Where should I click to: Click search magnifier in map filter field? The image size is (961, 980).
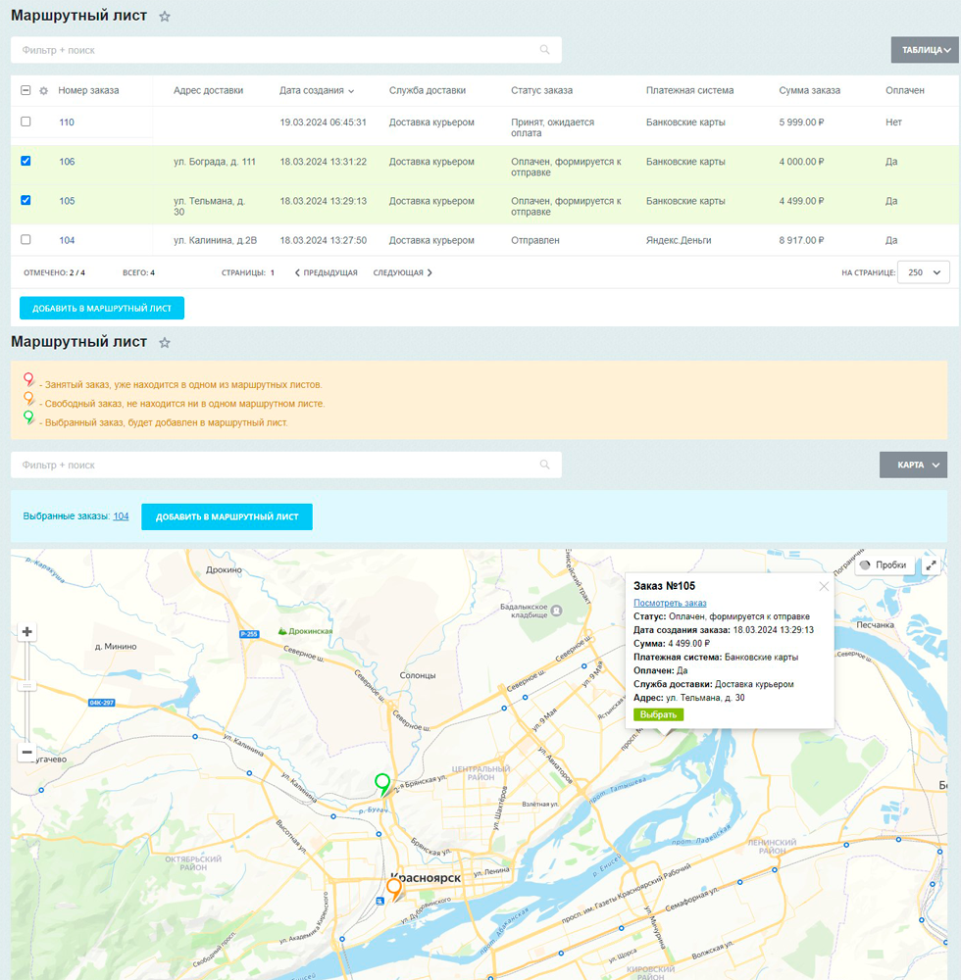click(544, 465)
